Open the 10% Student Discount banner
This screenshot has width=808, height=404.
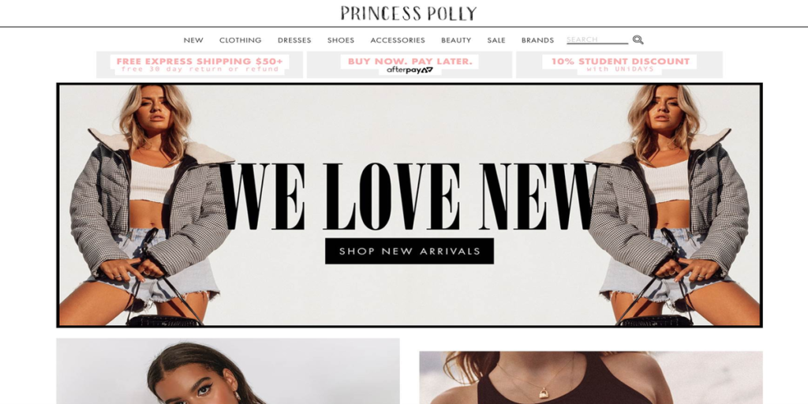(619, 65)
